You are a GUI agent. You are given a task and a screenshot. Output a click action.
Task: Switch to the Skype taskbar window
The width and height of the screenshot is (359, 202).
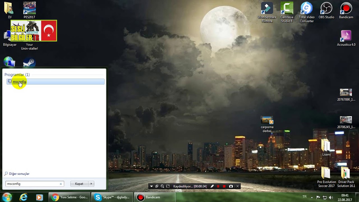tap(112, 197)
